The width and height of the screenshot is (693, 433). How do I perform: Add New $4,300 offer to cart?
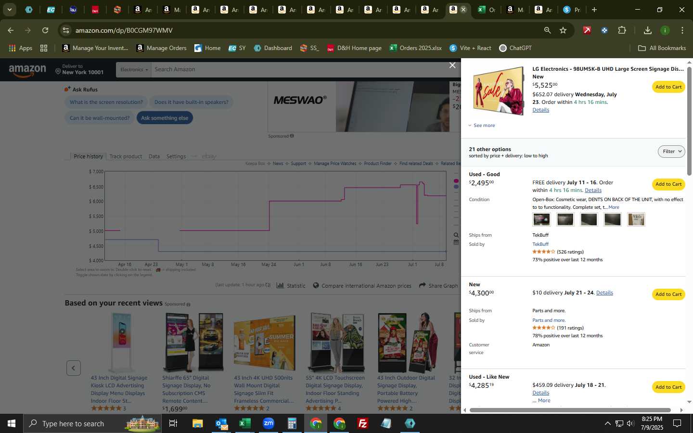tap(668, 294)
